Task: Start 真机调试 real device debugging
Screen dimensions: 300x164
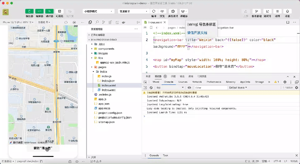Action: tap(173, 11)
